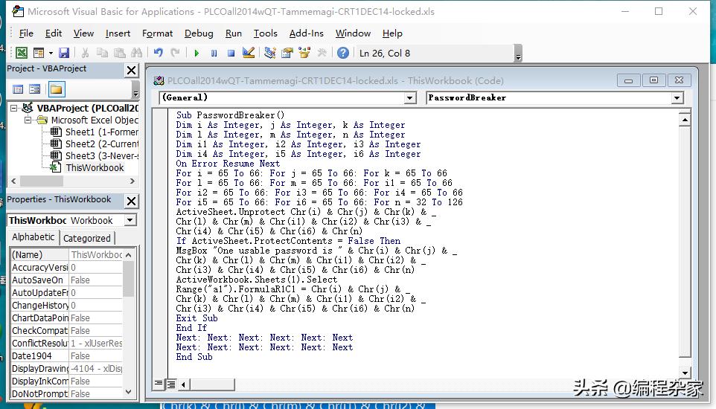This screenshot has width=716, height=409.
Task: Collapse the Microsoft Excel Objects folder node
Action: tap(28, 120)
